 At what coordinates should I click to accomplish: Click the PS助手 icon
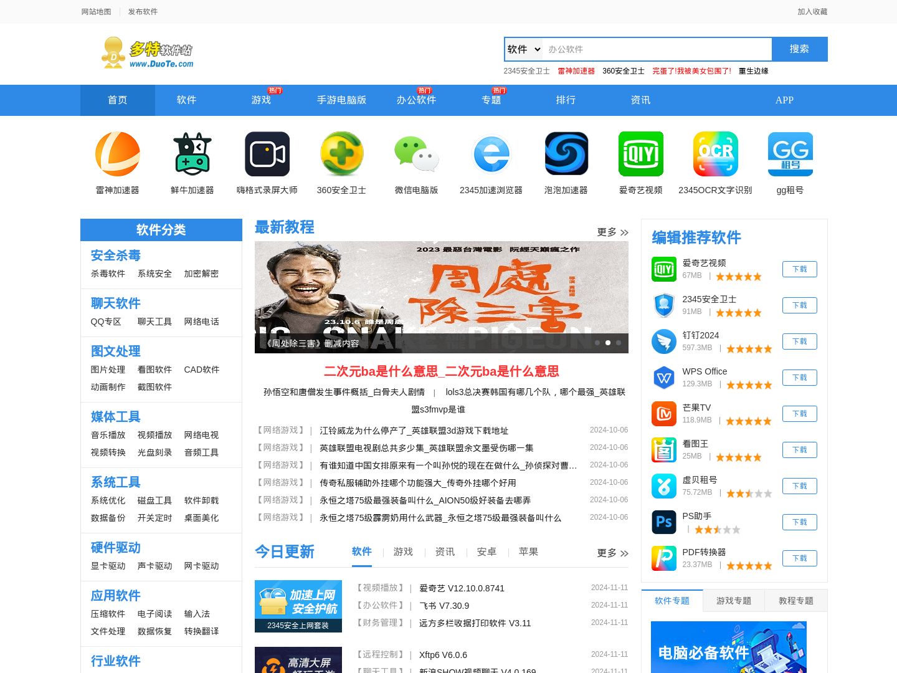664,522
